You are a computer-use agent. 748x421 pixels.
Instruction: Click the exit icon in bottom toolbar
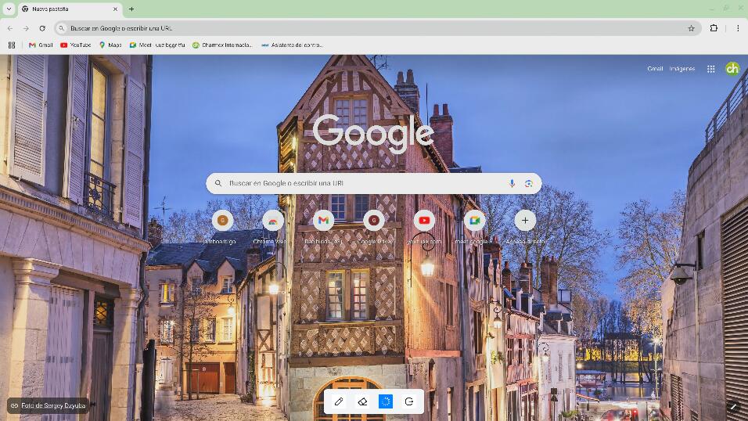pos(409,401)
